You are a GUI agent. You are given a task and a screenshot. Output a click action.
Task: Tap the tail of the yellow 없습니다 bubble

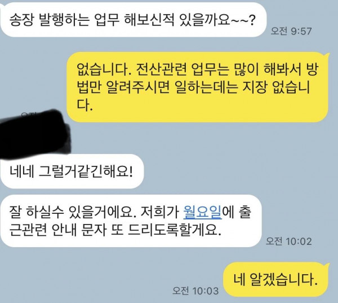pyautogui.click(x=327, y=55)
